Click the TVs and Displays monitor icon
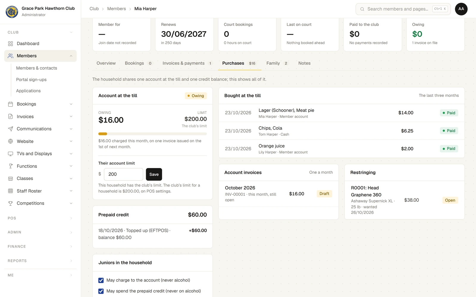This screenshot has width=476, height=297. (10, 154)
